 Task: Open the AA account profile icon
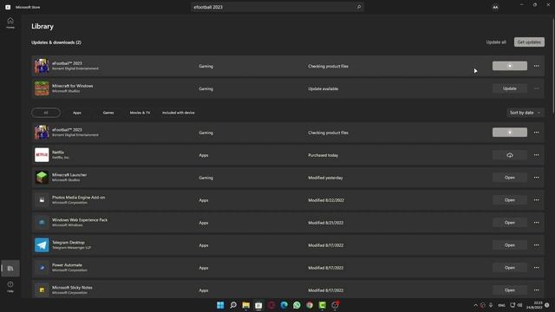click(x=495, y=7)
